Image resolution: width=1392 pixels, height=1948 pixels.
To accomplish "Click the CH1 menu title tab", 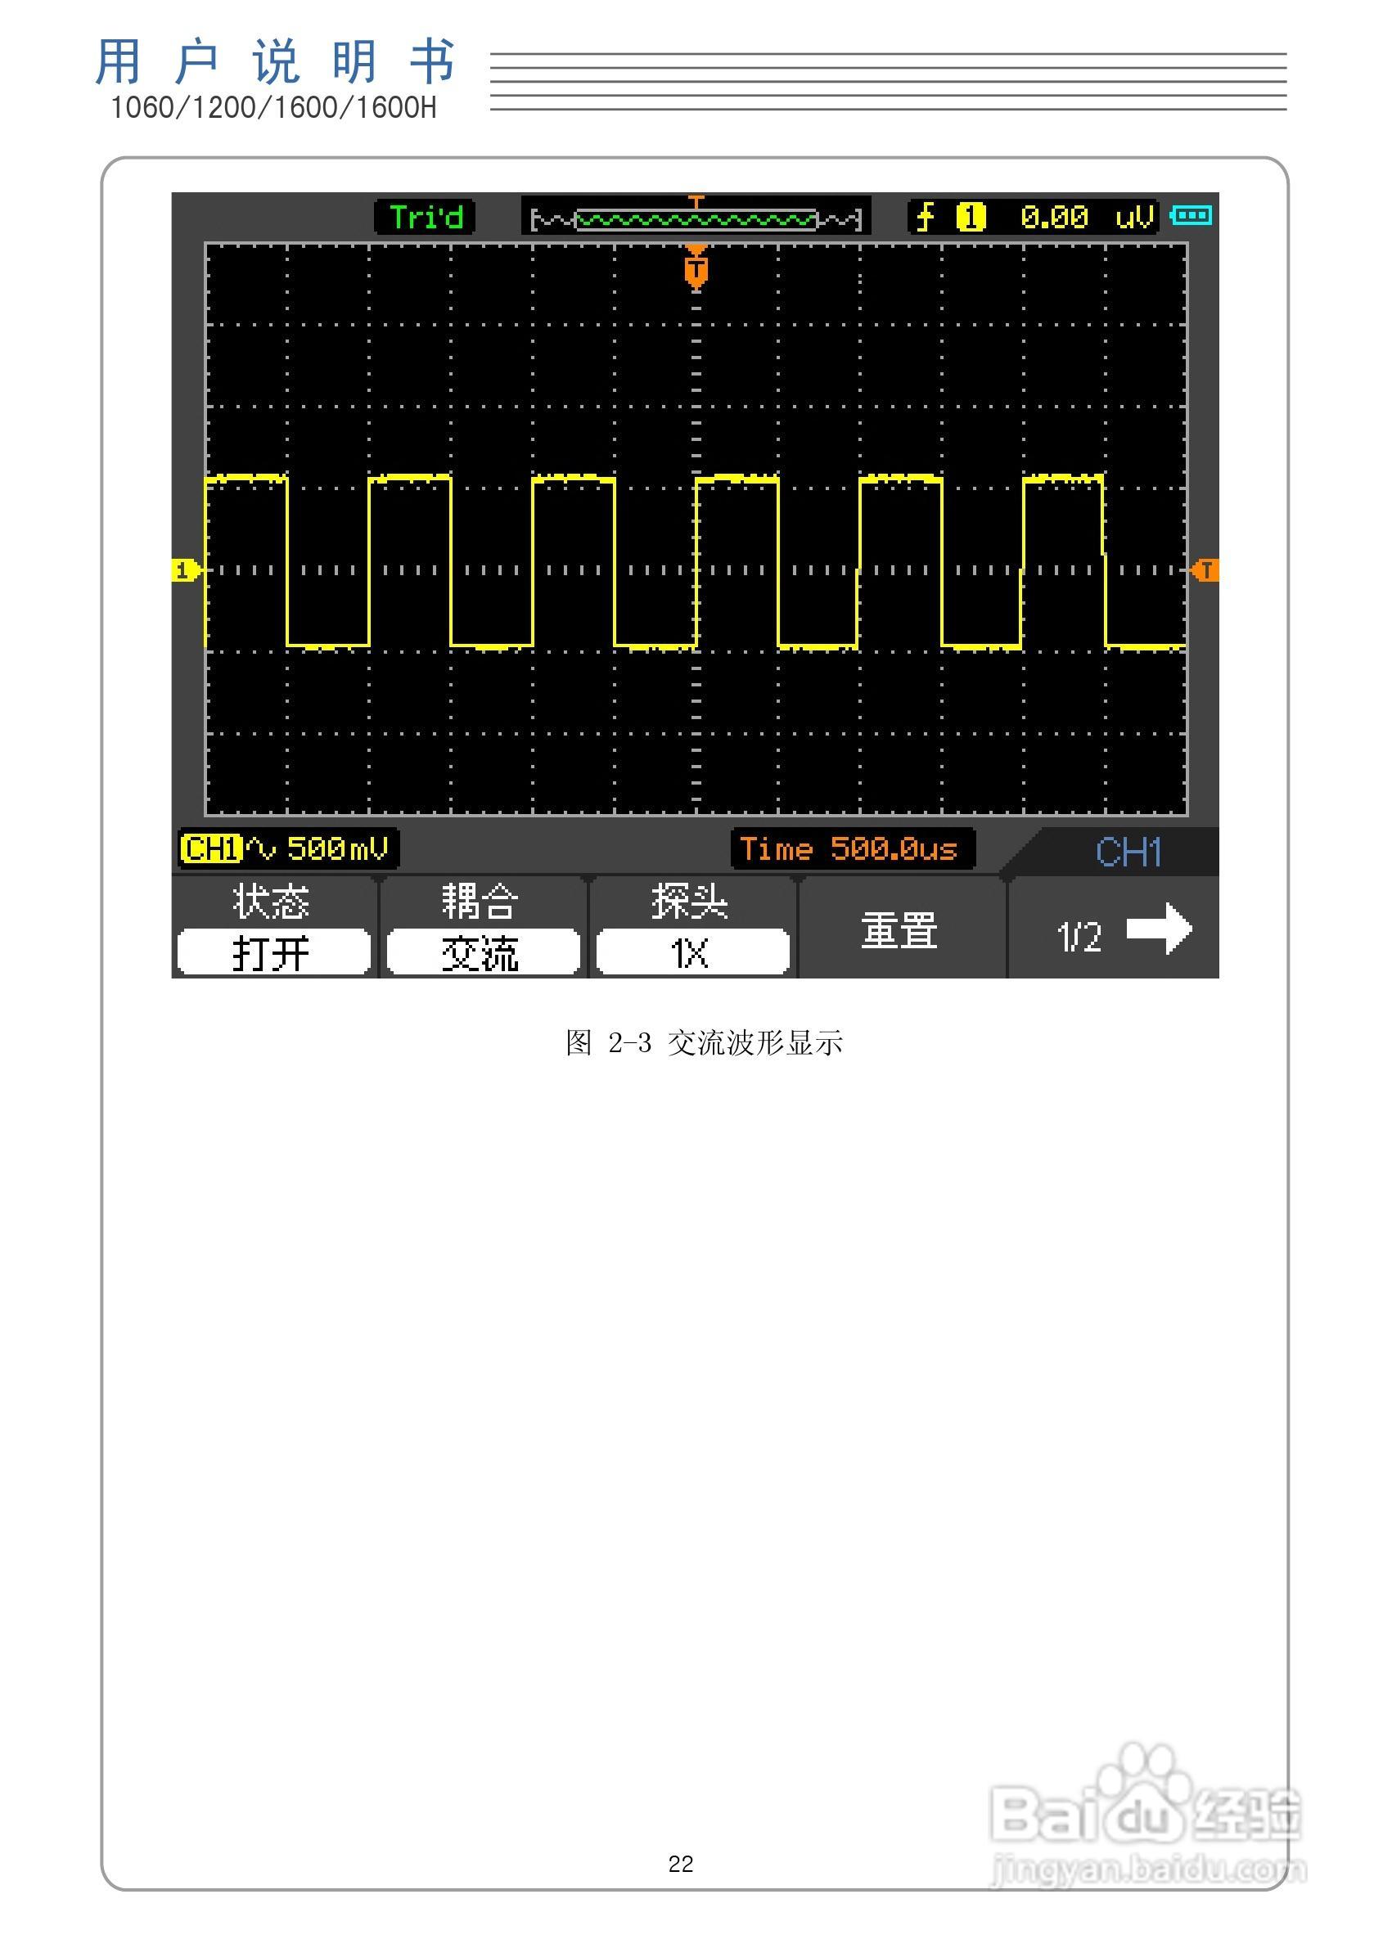I will [1128, 852].
